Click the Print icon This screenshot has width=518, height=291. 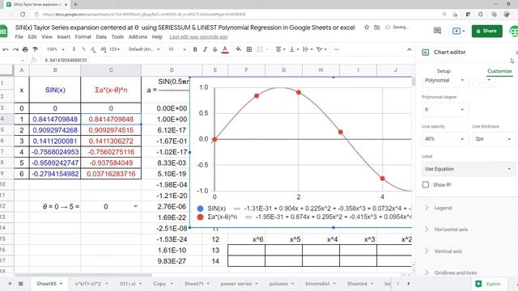(25, 49)
